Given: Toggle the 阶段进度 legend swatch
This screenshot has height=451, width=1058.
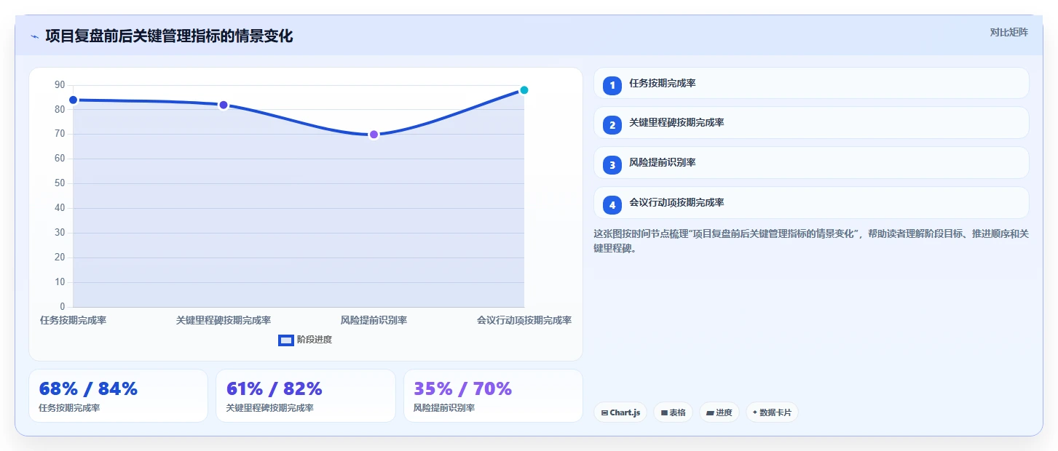Looking at the screenshot, I should click(286, 340).
